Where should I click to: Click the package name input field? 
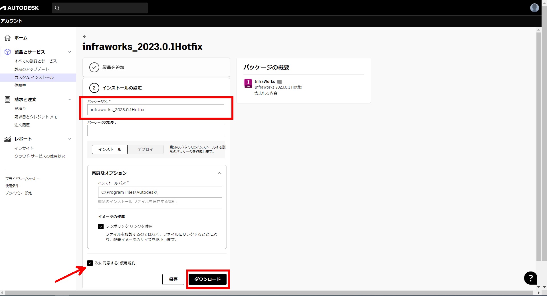coord(156,110)
